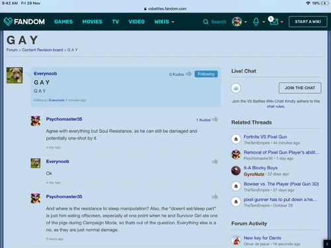
Task: Open Psychomaster35 name on Soul Resistance reply
Action: [x=64, y=119]
